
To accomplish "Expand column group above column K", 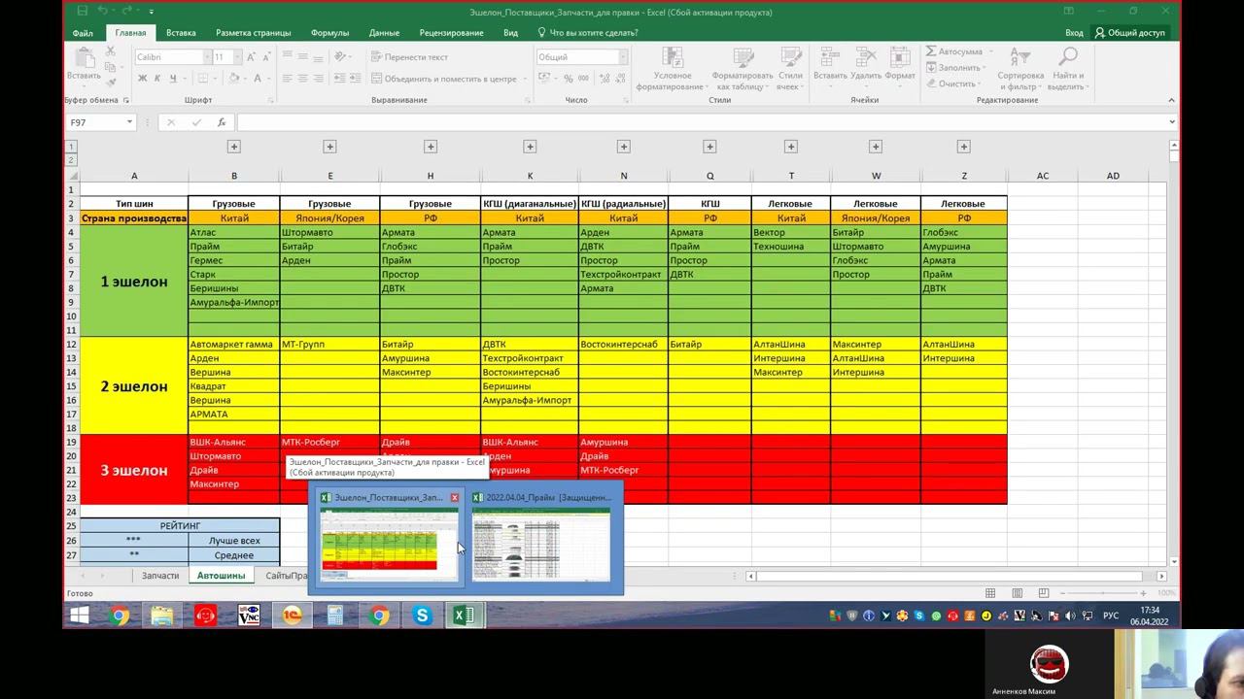I will click(530, 147).
